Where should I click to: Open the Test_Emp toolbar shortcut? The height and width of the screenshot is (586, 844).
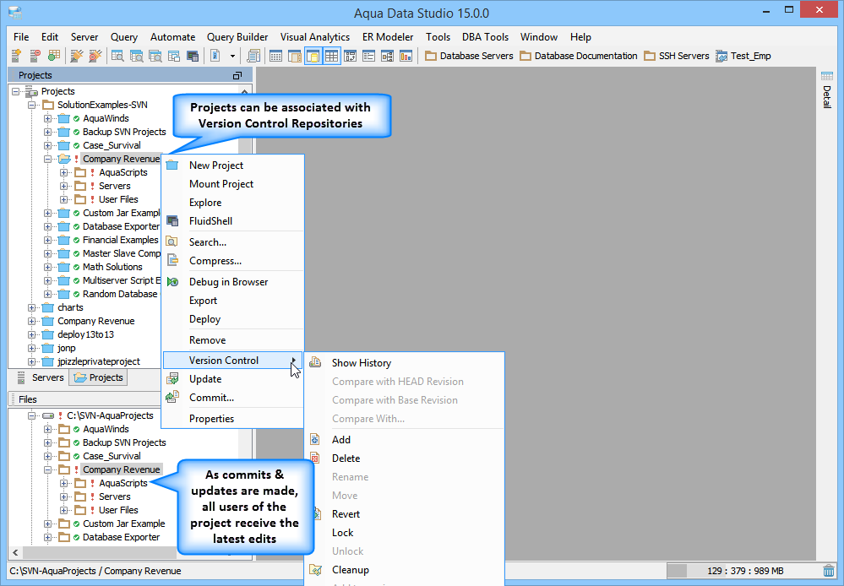pos(743,56)
